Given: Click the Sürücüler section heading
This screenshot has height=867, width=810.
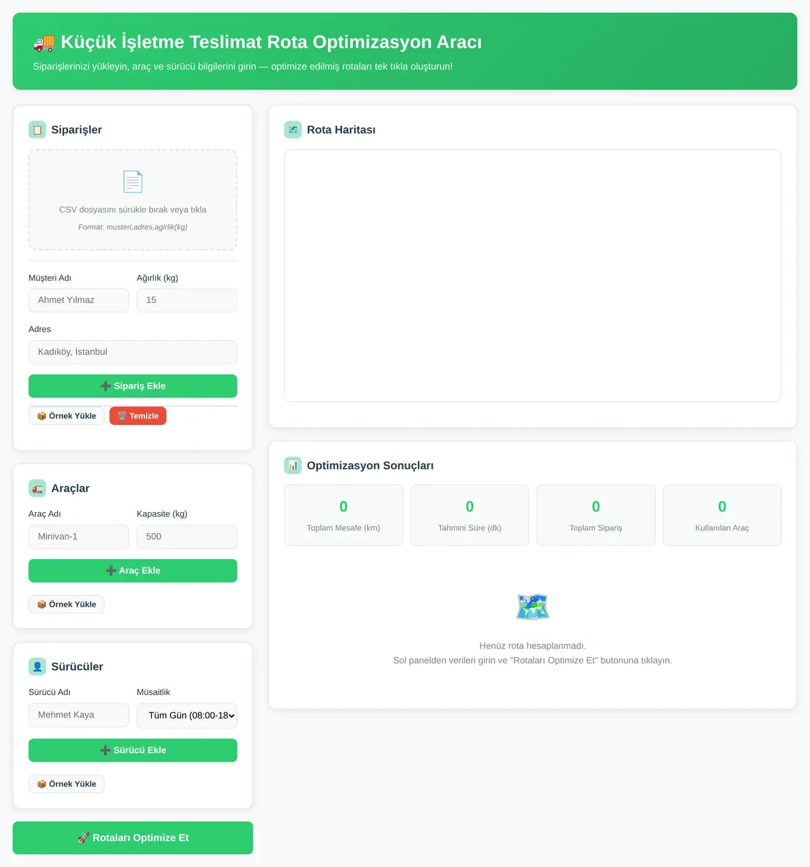Looking at the screenshot, I should (x=77, y=667).
